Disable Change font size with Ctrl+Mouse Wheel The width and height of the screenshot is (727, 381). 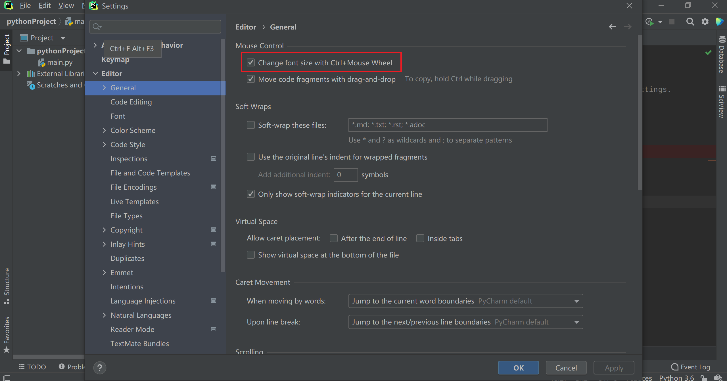tap(251, 62)
